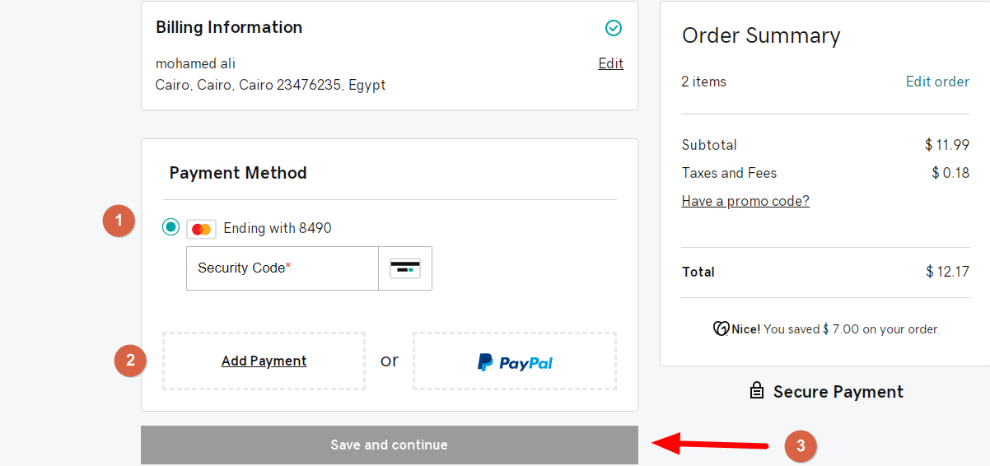
Task: Click the Mastercard logo icon
Action: (x=201, y=229)
